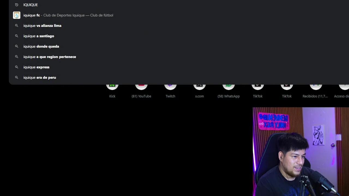
Task: Open the Kick shortcut
Action: click(x=112, y=91)
